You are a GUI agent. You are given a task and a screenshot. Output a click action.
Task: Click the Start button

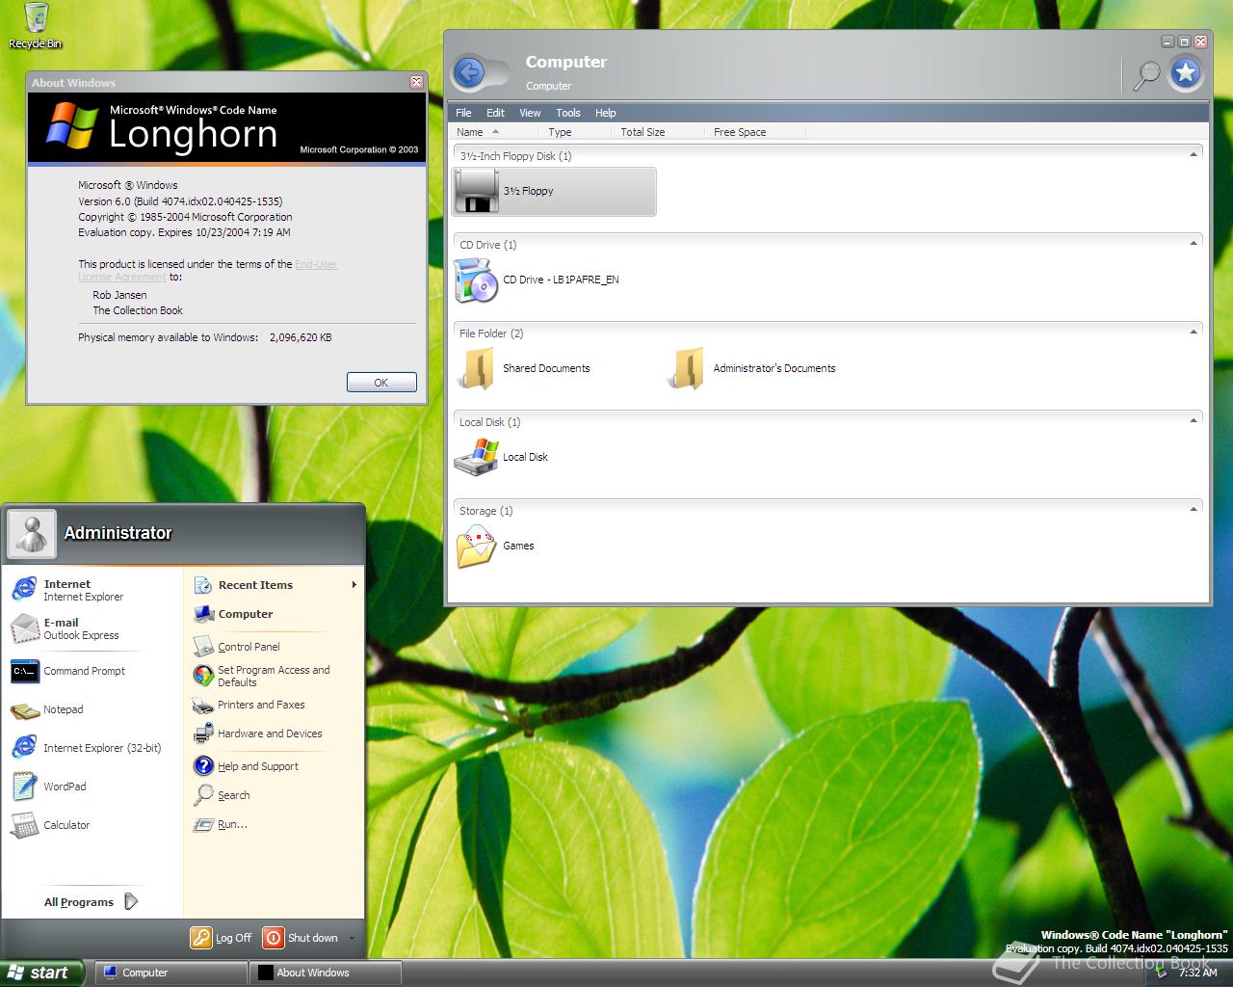41,973
